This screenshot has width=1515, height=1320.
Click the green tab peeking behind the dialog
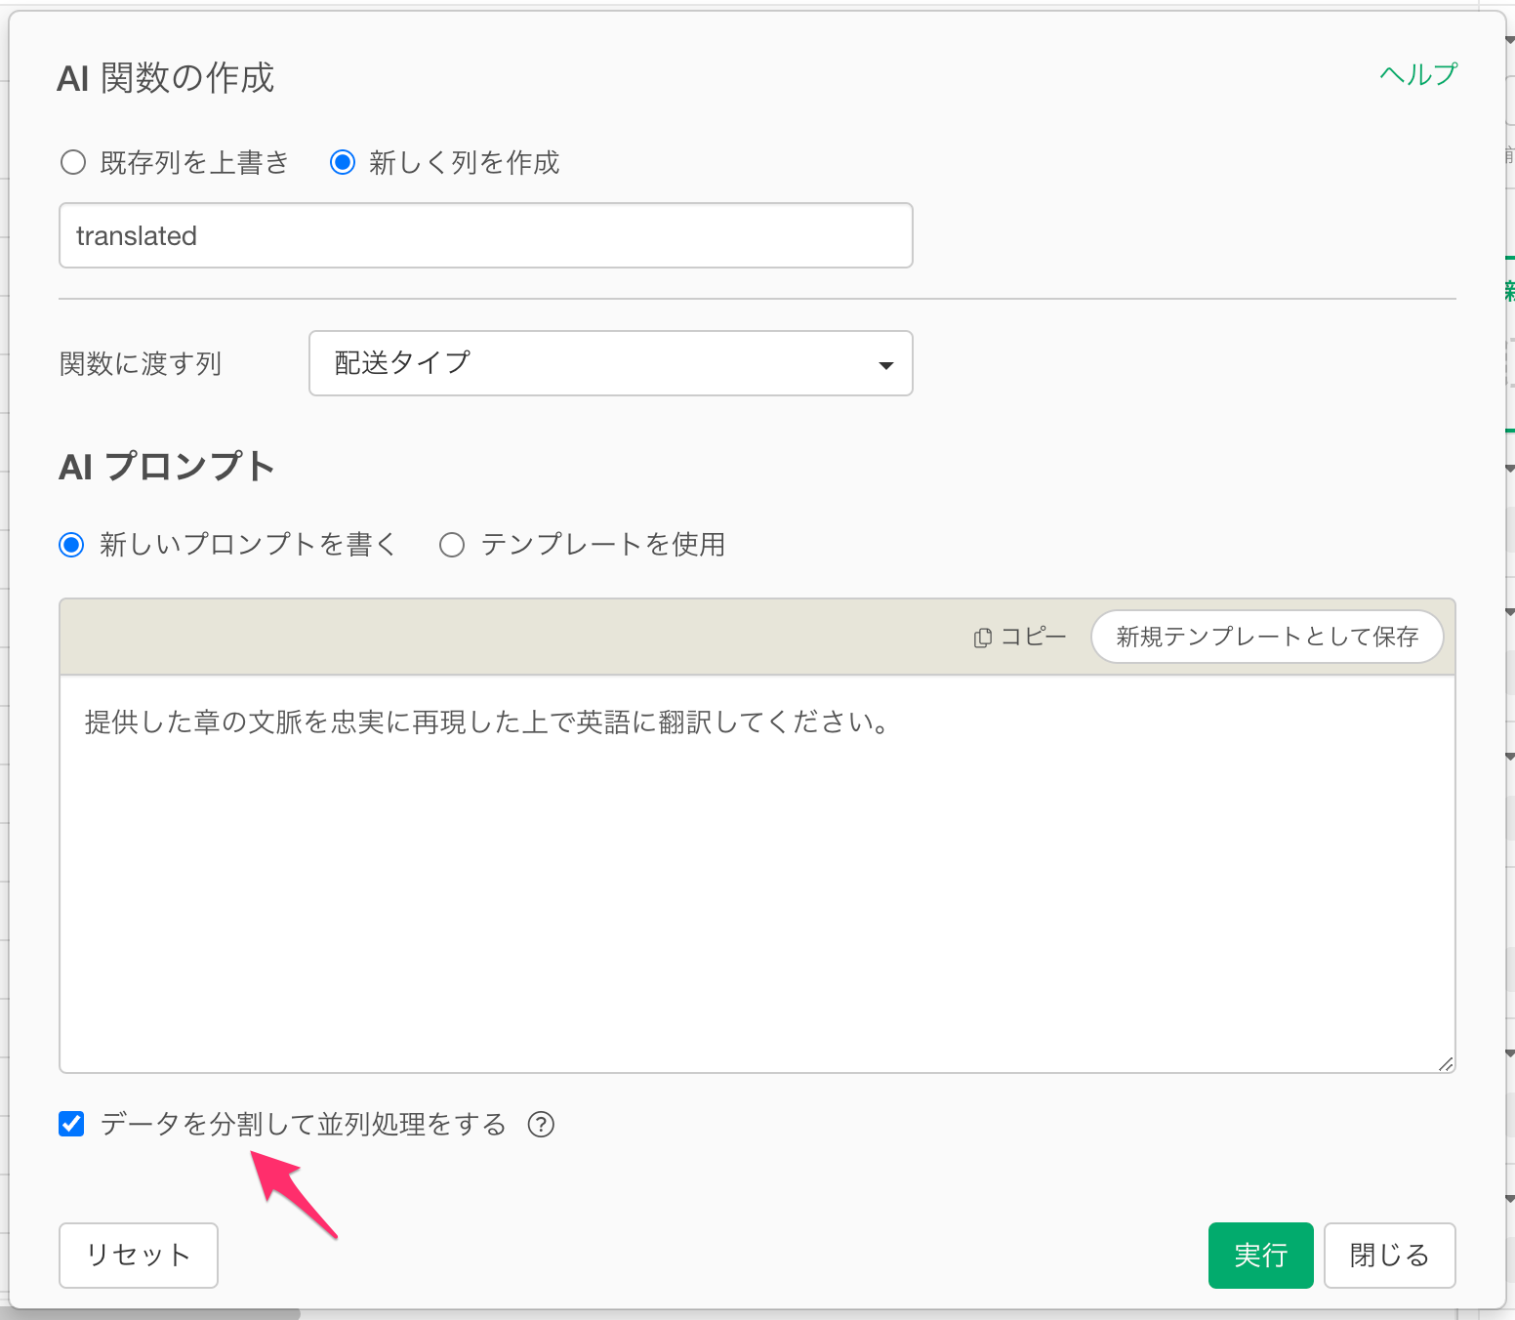pos(1510,290)
